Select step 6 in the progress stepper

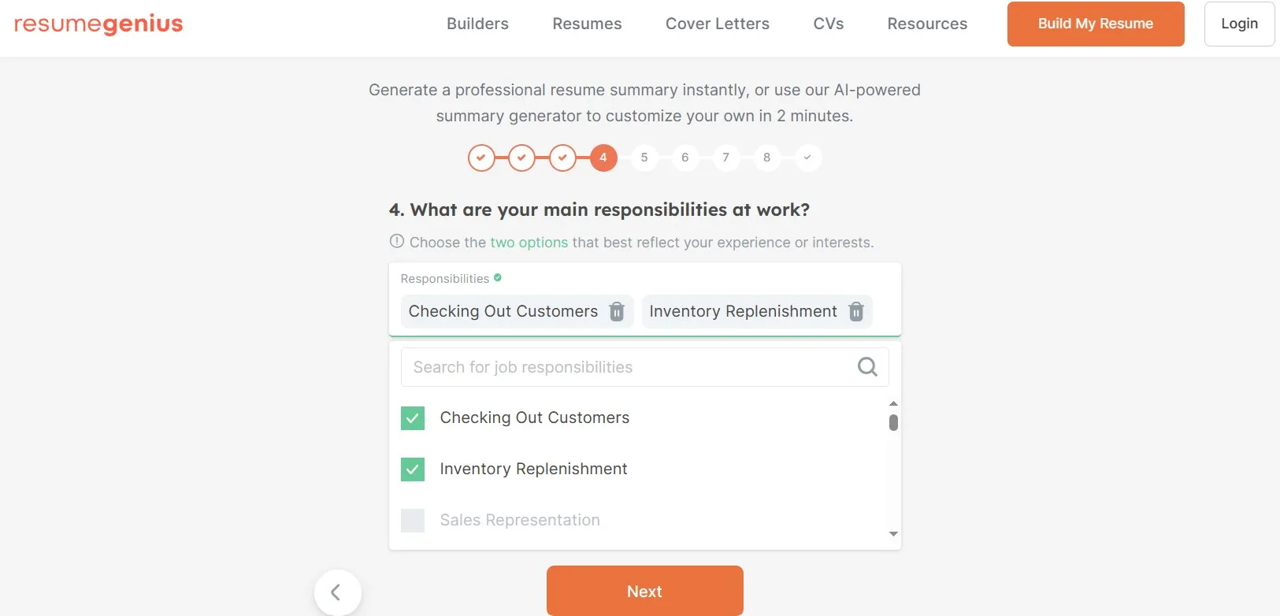[x=685, y=158]
